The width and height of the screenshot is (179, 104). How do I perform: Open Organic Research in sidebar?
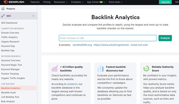pos(10,42)
